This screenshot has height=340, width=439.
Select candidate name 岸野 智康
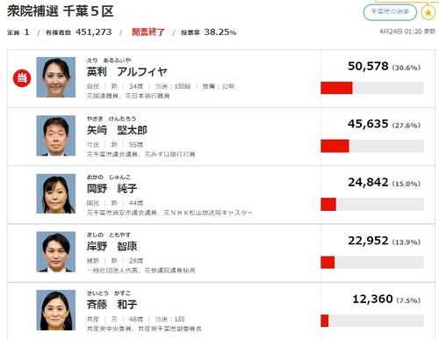(x=112, y=246)
